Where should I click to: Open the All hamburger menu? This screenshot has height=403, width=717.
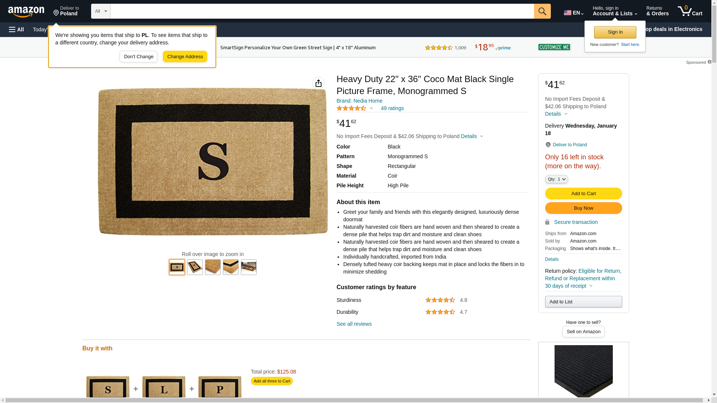tap(16, 29)
